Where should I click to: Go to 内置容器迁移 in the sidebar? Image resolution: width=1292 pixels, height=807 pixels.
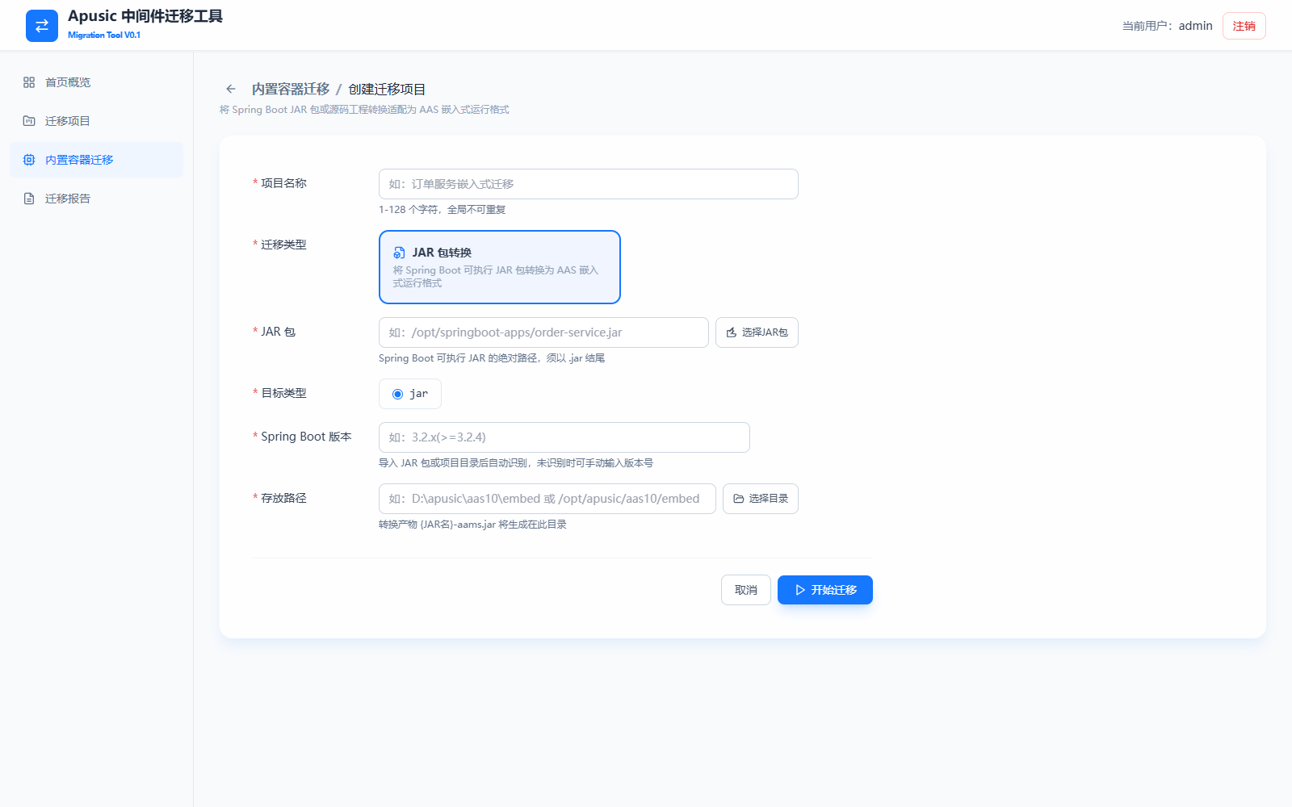pyautogui.click(x=97, y=160)
